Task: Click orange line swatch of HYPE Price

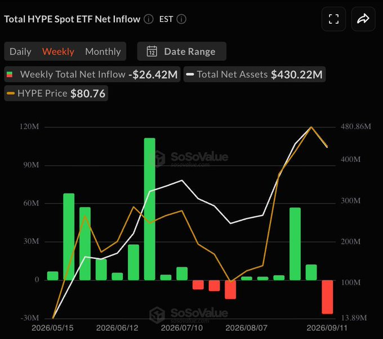Action: 11,93
